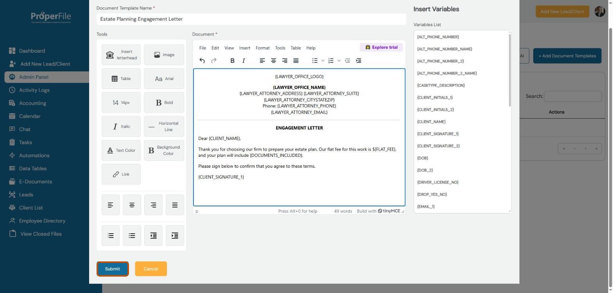Insert the {CLIENT_NAME} variable from the list
This screenshot has height=293, width=613.
point(431,122)
